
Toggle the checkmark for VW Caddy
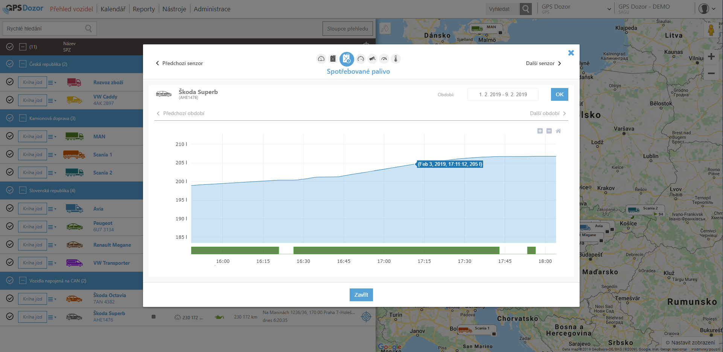(x=10, y=100)
